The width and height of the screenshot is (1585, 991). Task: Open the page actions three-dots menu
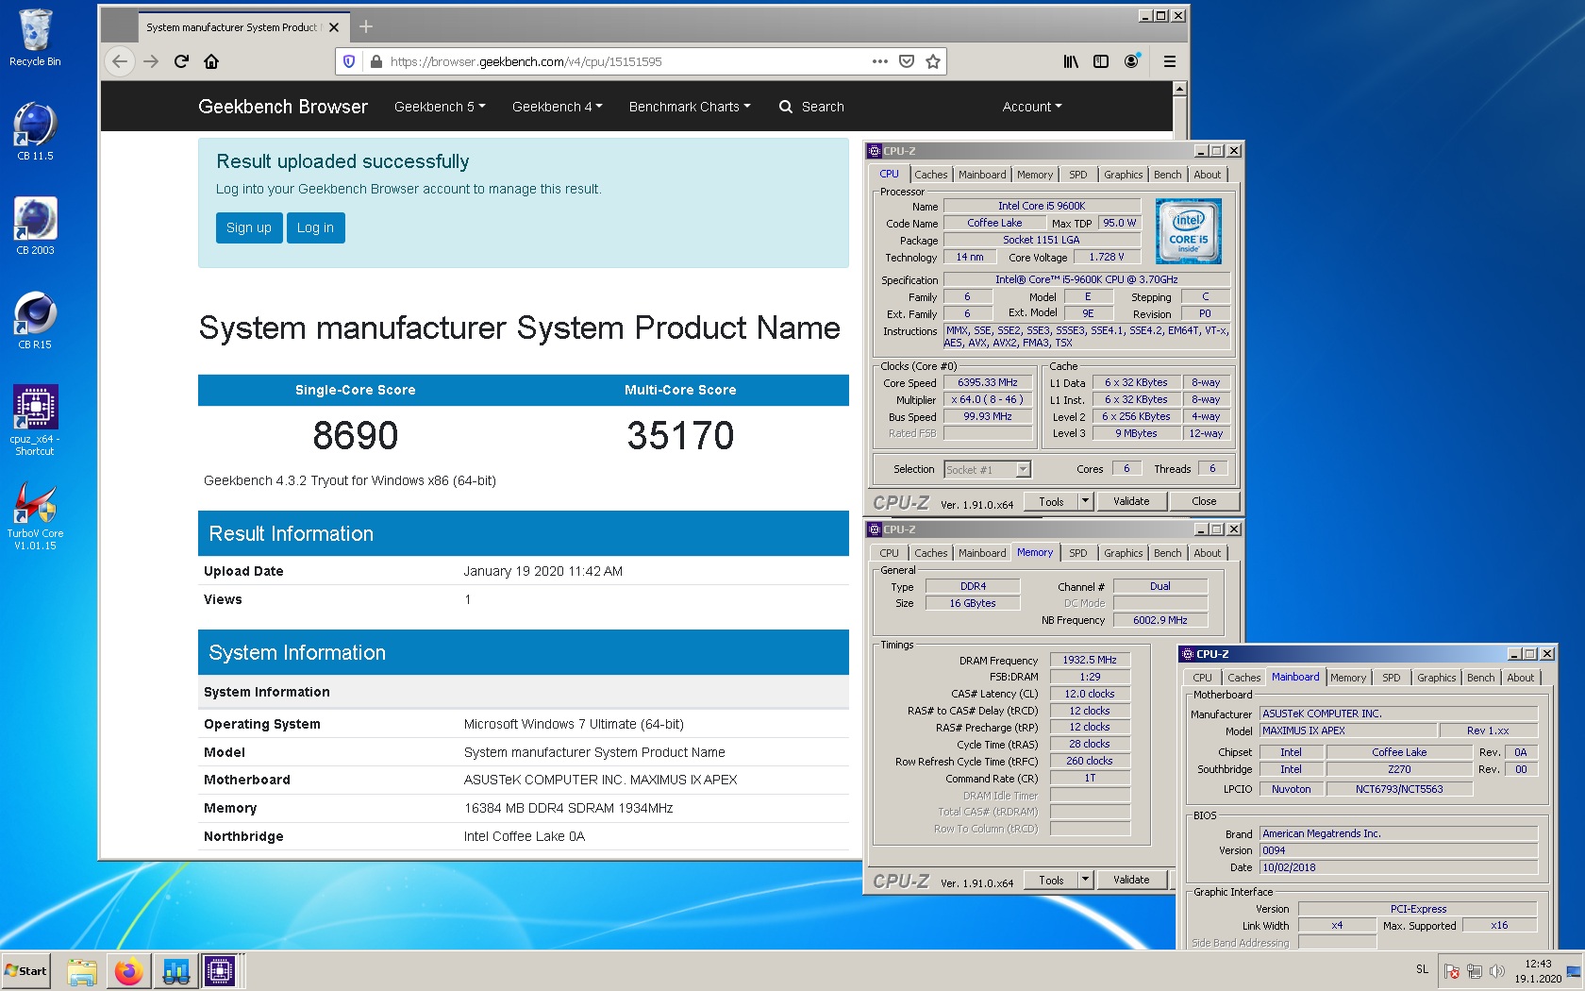coord(880,61)
